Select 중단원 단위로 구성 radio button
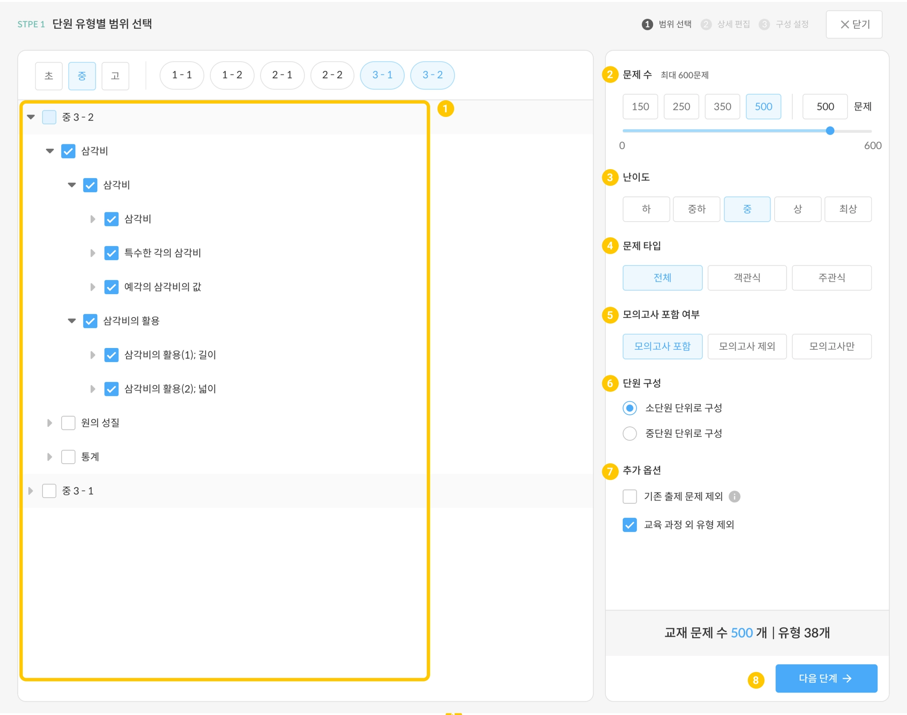Image resolution: width=907 pixels, height=715 pixels. tap(629, 433)
